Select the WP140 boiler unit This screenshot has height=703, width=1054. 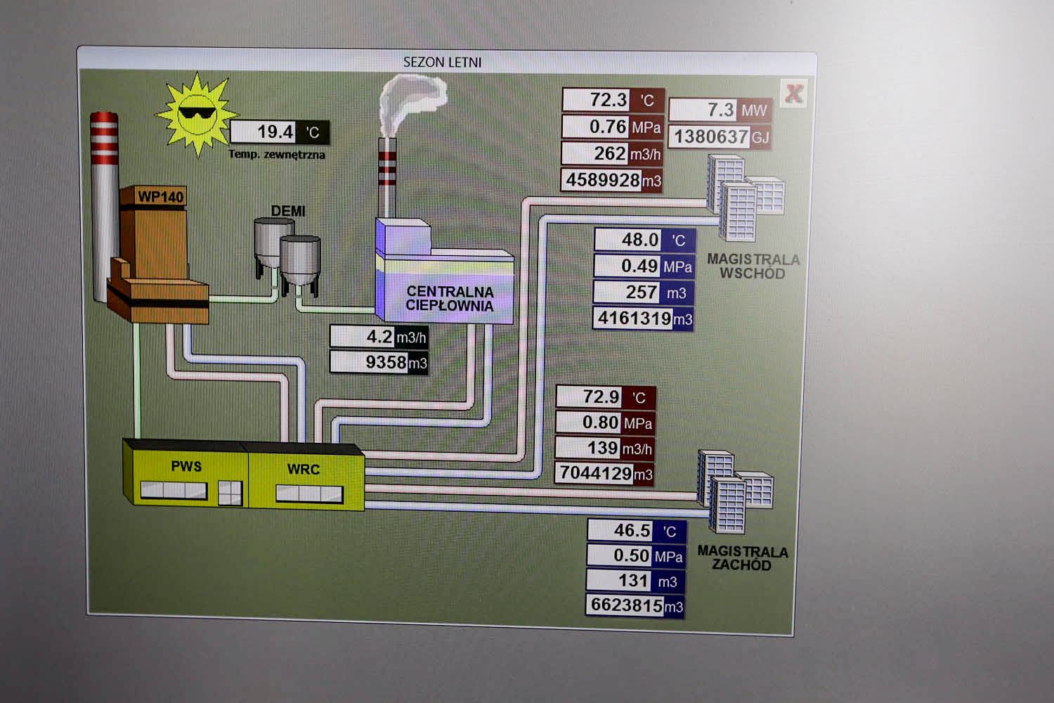click(x=158, y=255)
